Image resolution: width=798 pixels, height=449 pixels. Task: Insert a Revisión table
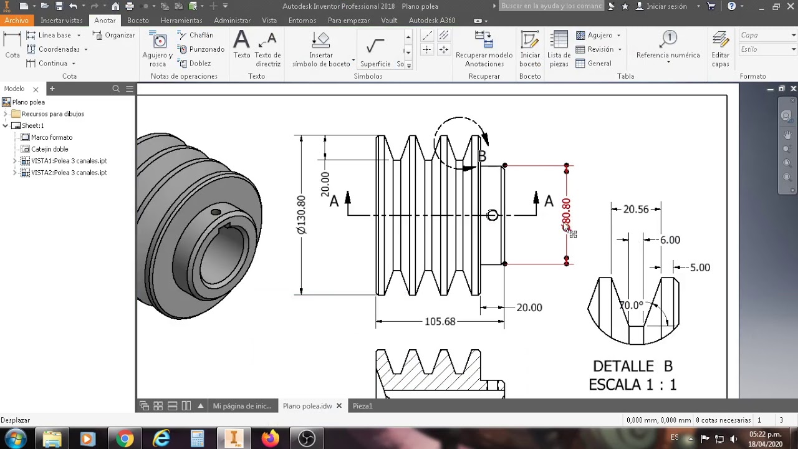(x=595, y=49)
